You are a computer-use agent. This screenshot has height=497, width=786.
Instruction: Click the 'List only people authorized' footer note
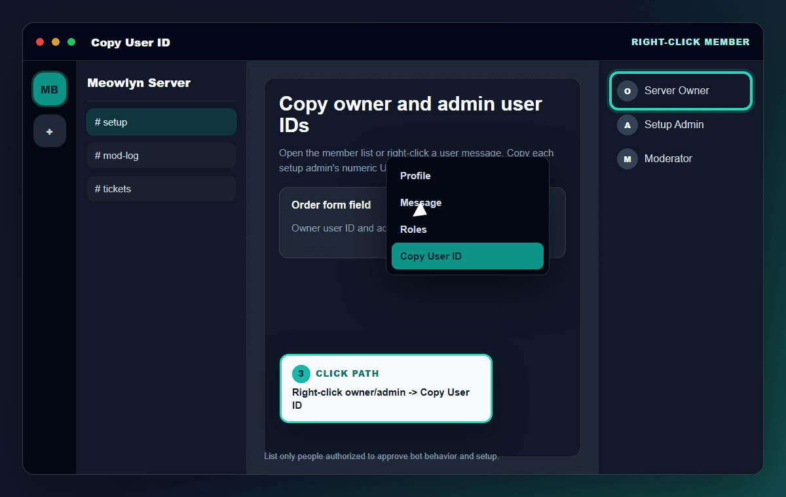[x=381, y=456]
